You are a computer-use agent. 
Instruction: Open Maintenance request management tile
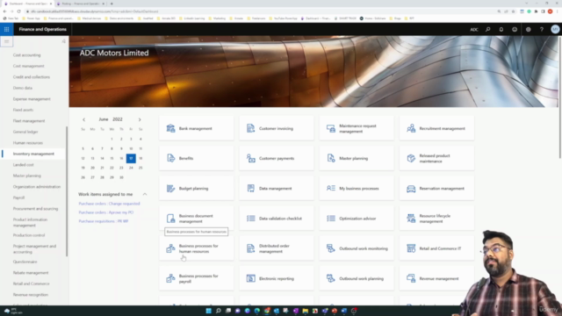click(357, 128)
